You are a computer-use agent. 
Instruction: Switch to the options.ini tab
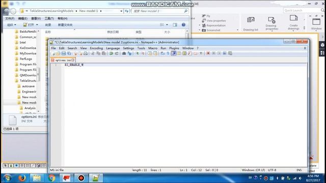[x=63, y=60]
